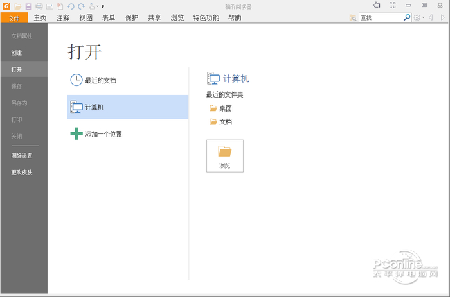The height and width of the screenshot is (297, 450).
Task: Click the touch mode hand icon
Action: (x=92, y=6)
